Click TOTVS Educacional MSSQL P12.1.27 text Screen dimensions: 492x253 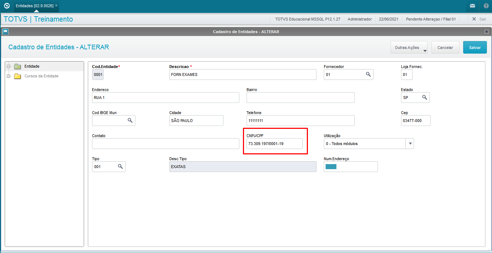point(308,19)
